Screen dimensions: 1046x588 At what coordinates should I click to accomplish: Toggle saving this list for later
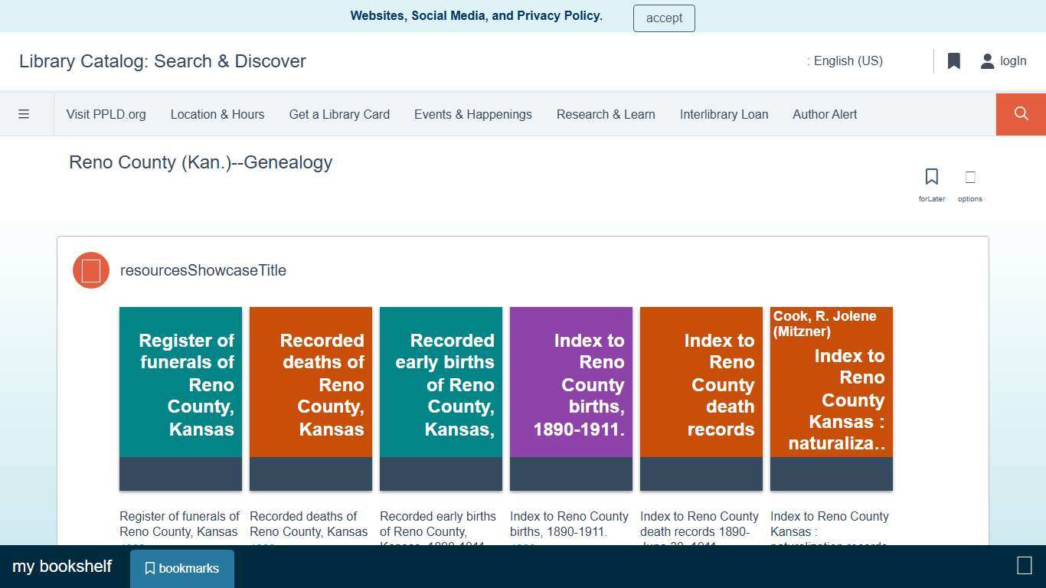coord(931,176)
